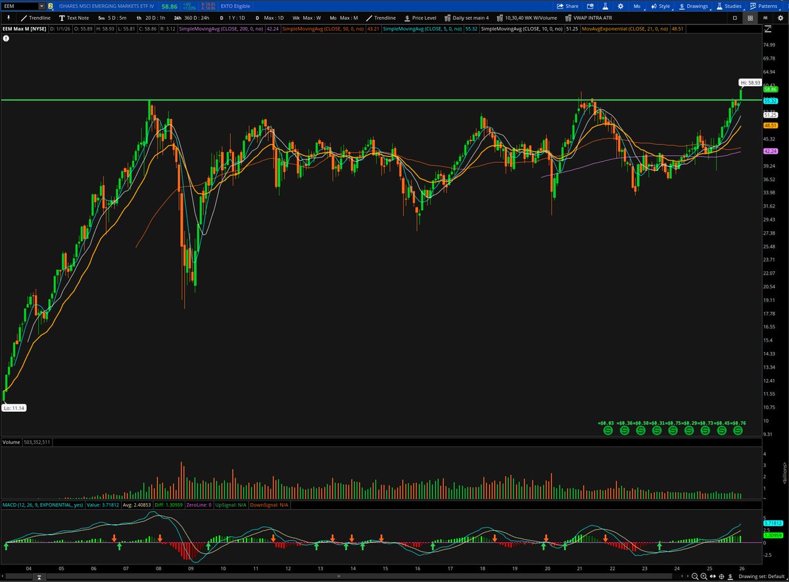The height and width of the screenshot is (582, 789).
Task: Click the Share button
Action: point(567,6)
